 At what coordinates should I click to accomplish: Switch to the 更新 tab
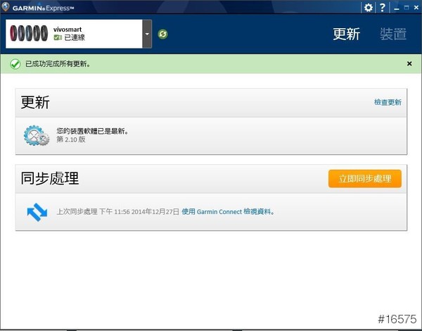346,35
